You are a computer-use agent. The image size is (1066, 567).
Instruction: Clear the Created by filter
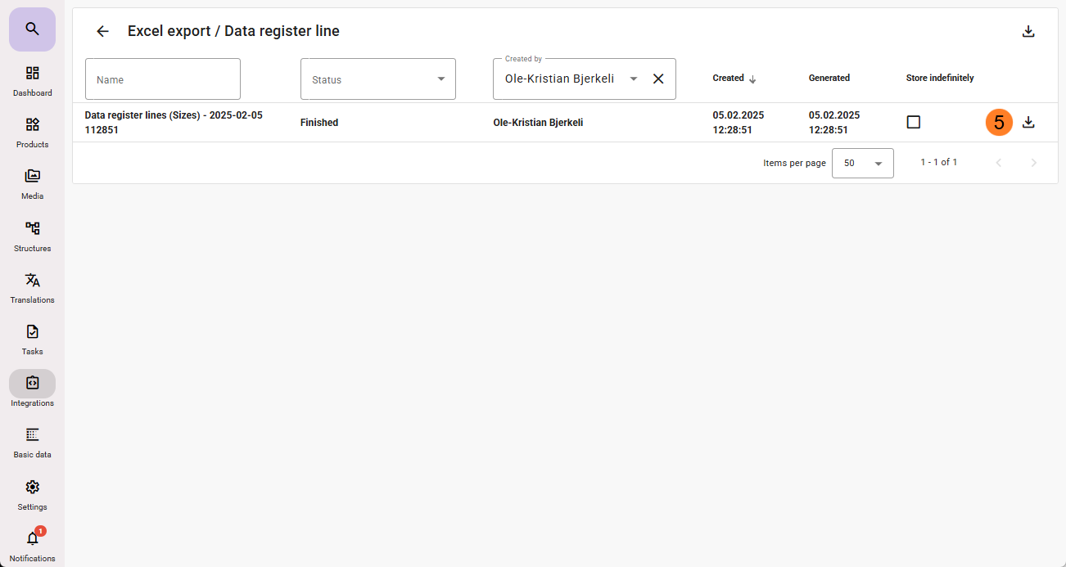(657, 79)
